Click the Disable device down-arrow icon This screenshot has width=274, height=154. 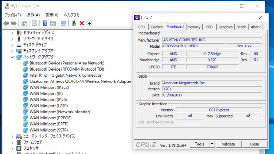click(x=90, y=23)
